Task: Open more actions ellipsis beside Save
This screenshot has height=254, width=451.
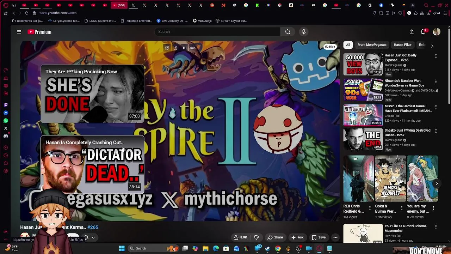Action: pos(335,237)
